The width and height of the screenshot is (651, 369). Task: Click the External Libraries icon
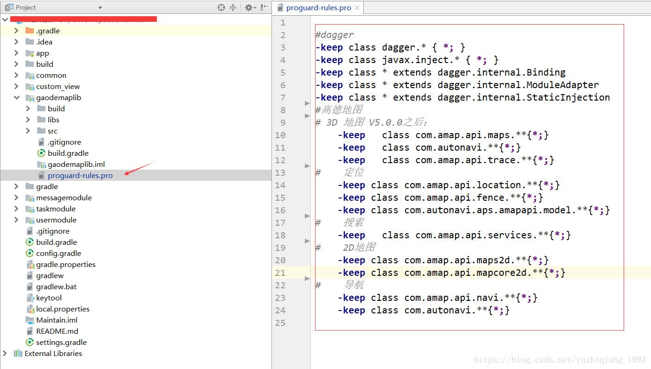[x=18, y=353]
